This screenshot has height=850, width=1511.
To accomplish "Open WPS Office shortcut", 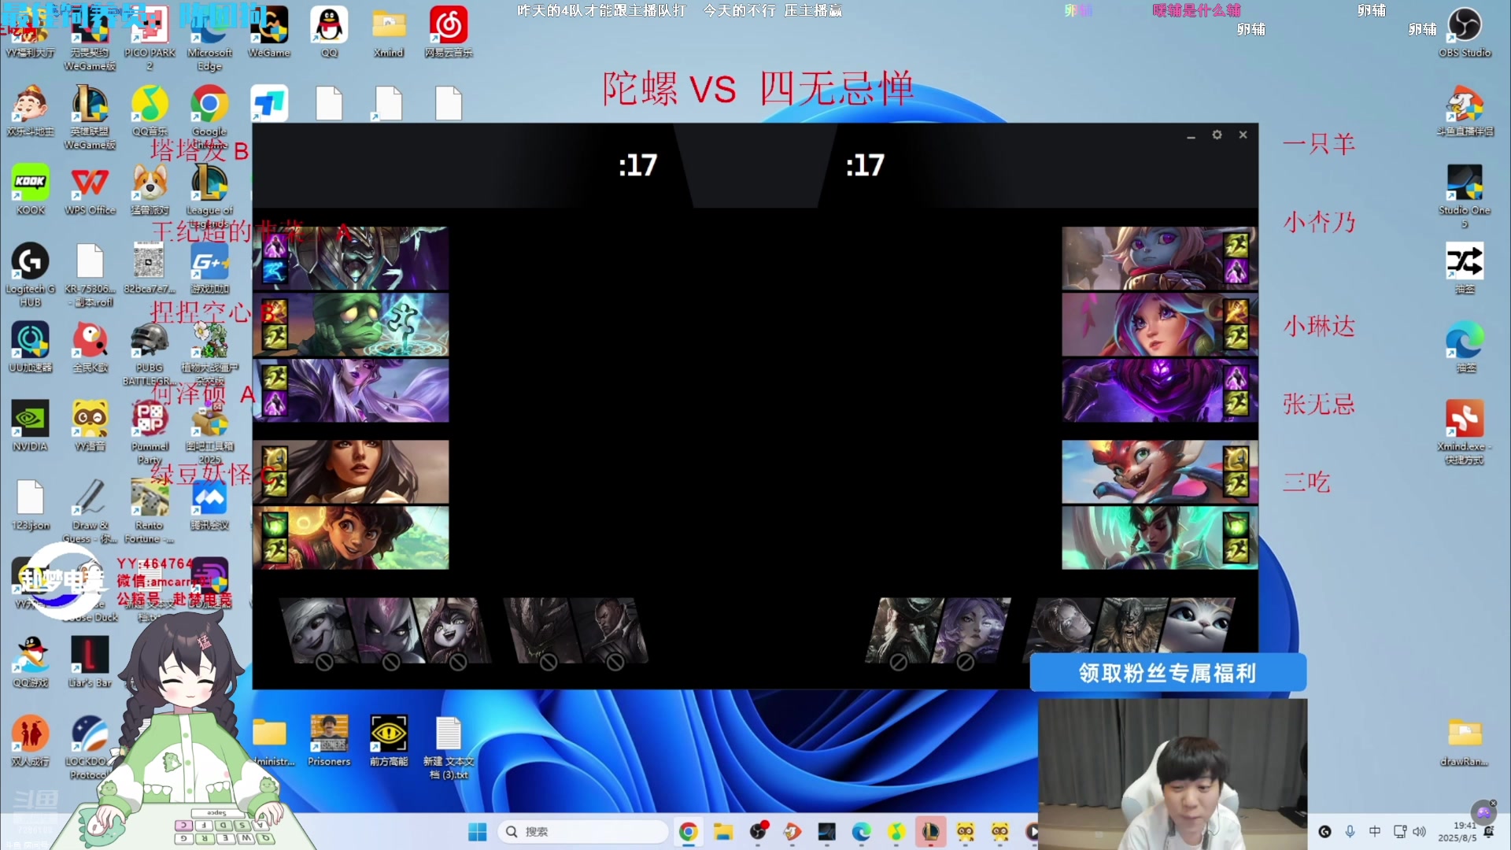I will (90, 190).
